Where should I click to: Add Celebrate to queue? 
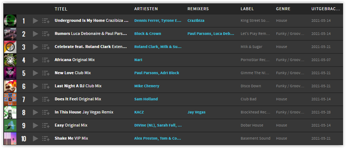click(x=46, y=47)
